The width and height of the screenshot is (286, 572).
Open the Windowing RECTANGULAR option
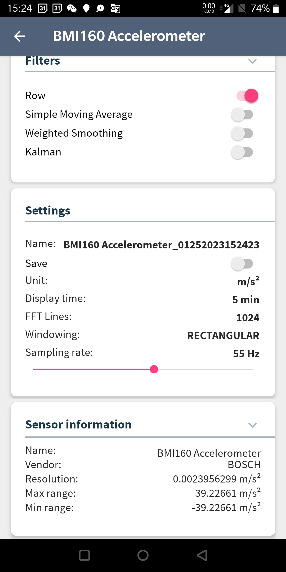pyautogui.click(x=223, y=336)
